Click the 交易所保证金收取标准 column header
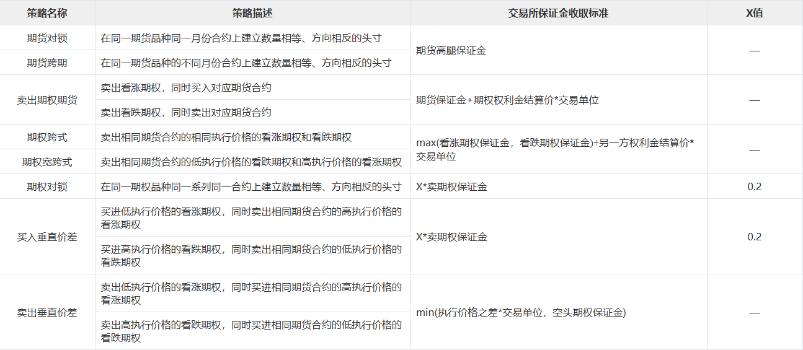This screenshot has width=803, height=350. [x=558, y=13]
